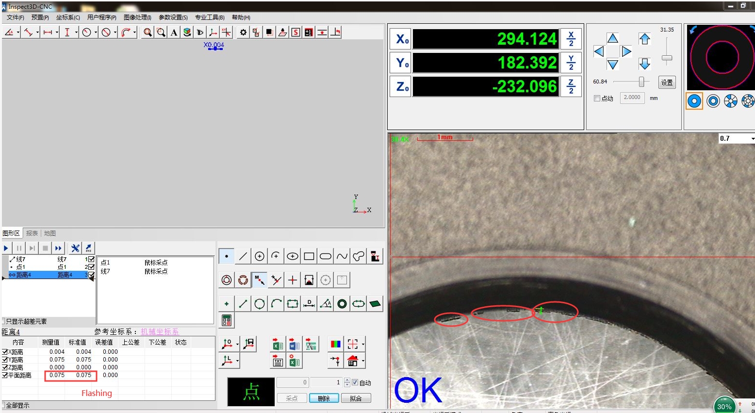Open the calculator icon
This screenshot has width=755, height=413.
(x=227, y=320)
